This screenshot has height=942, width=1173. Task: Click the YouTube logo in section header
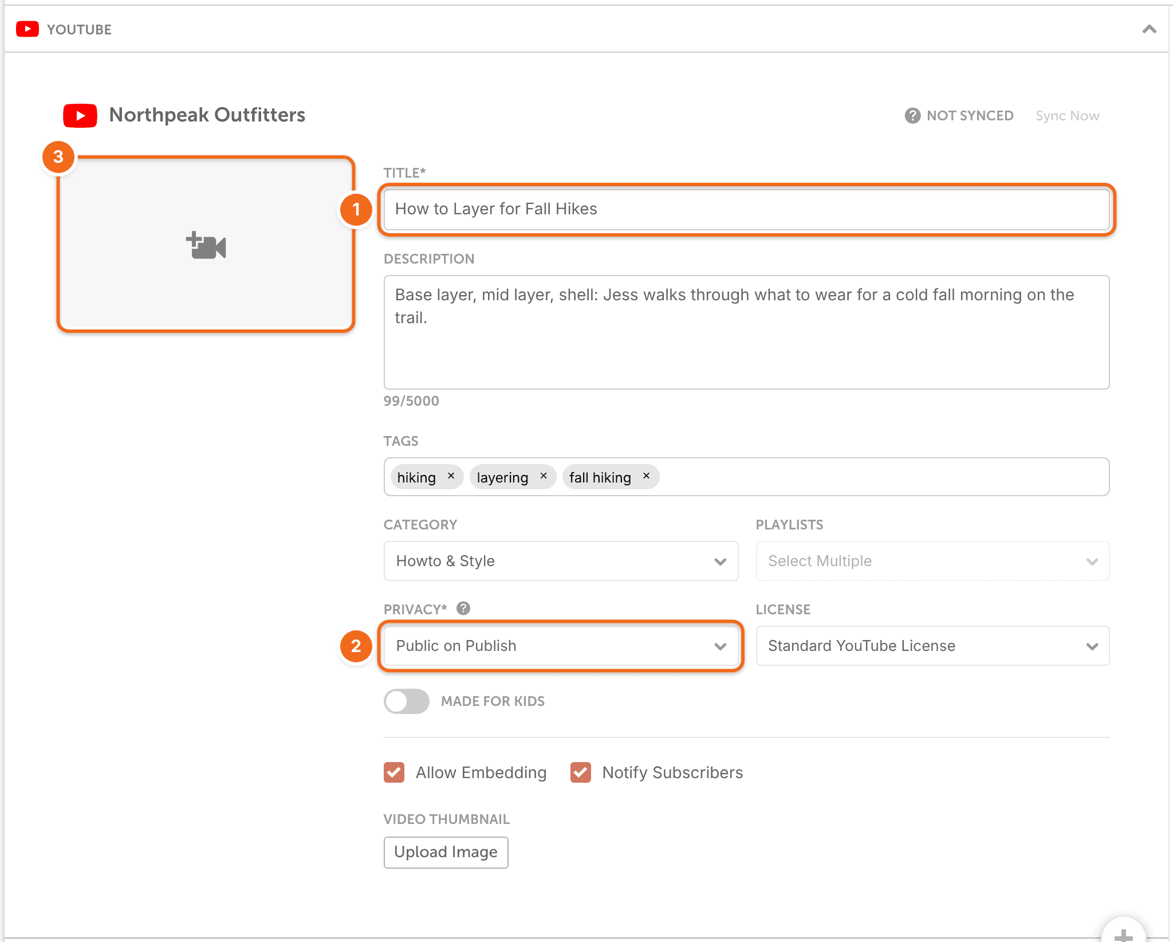tap(27, 29)
